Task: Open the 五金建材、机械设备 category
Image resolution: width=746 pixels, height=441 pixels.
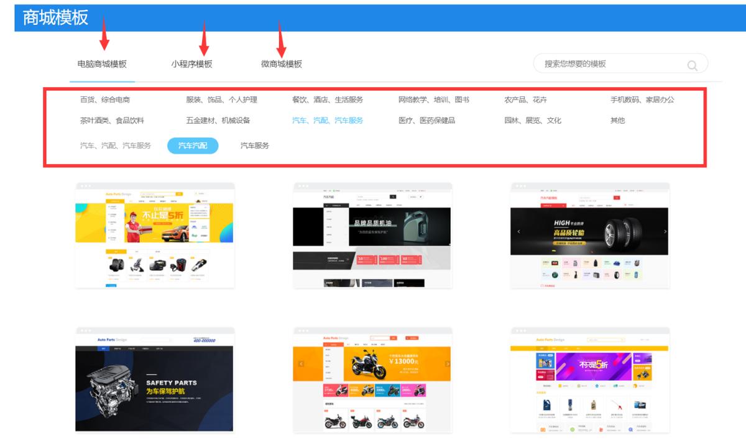Action: (219, 121)
